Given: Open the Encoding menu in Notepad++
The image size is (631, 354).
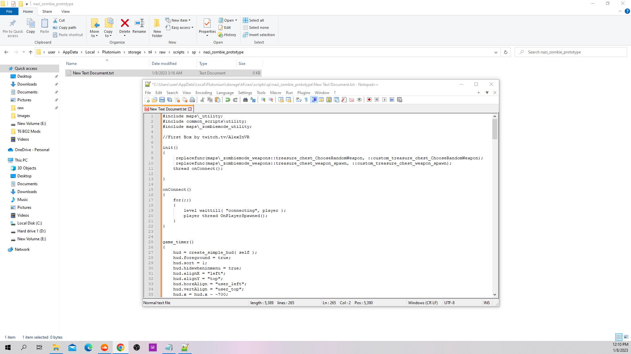Looking at the screenshot, I should pos(203,92).
